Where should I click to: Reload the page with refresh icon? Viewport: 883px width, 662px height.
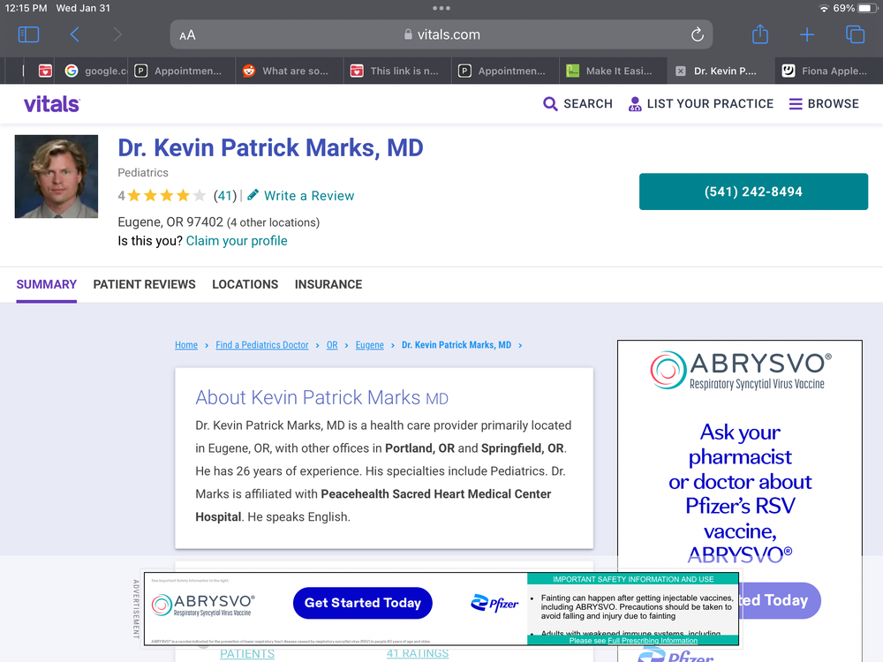[x=698, y=35]
